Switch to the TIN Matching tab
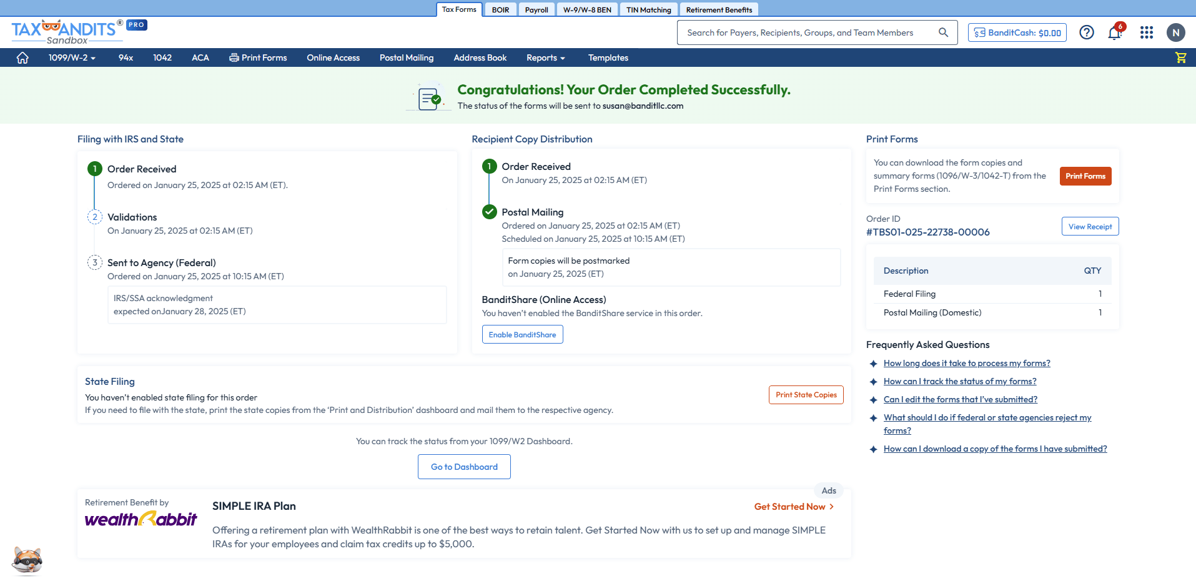The height and width of the screenshot is (586, 1196). pos(649,9)
